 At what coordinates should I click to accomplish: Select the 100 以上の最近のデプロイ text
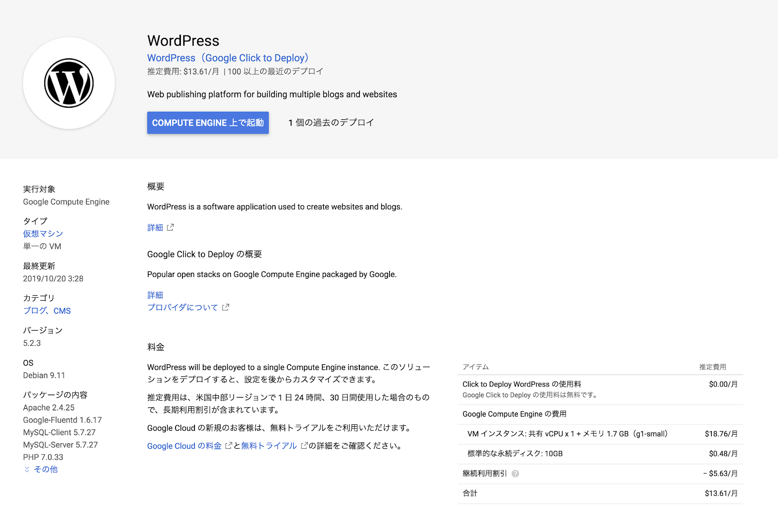(275, 71)
